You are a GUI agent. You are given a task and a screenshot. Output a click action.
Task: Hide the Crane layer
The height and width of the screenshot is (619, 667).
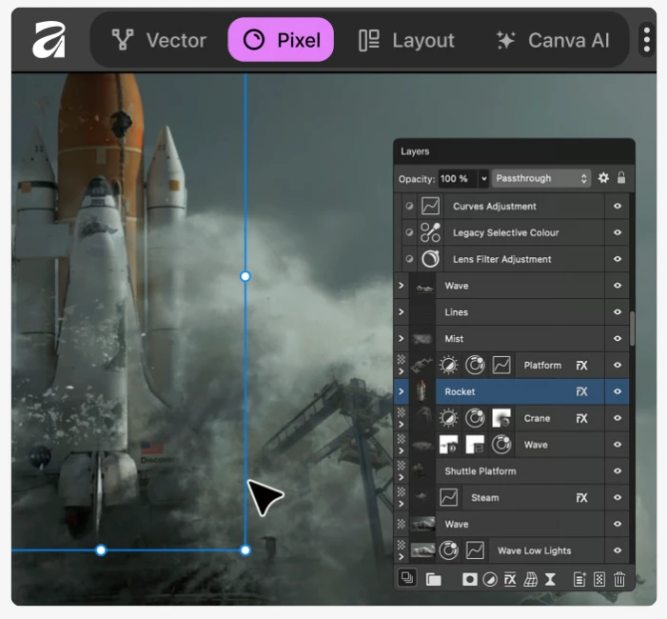point(618,418)
